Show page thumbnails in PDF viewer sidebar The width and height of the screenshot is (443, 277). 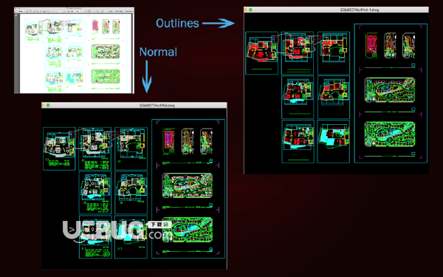click(16, 15)
